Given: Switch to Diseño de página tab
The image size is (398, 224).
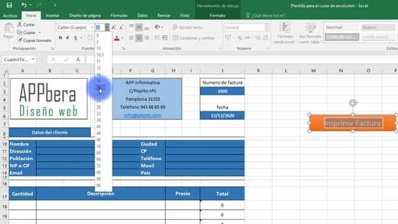Looking at the screenshot, I should click(85, 16).
